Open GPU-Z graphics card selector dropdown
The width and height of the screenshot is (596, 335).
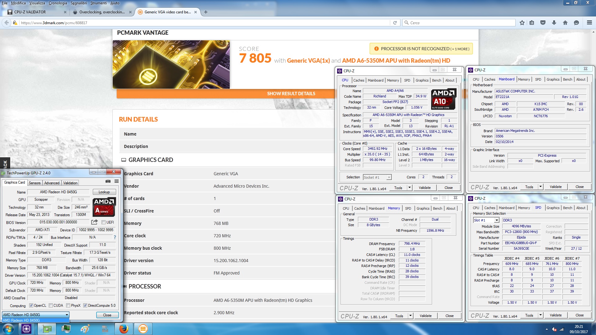click(36, 315)
